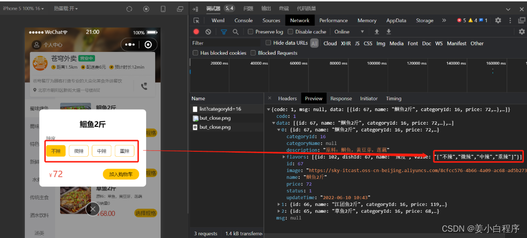Tap the mini program capsule close circle
Screen dimensions: 527x238
pyautogui.click(x=148, y=45)
